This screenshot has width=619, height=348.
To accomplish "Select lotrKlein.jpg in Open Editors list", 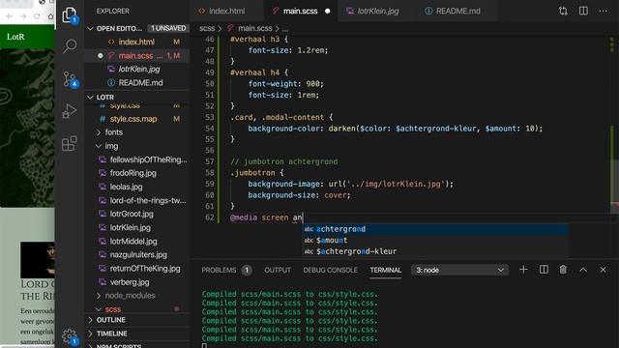I will coord(139,69).
